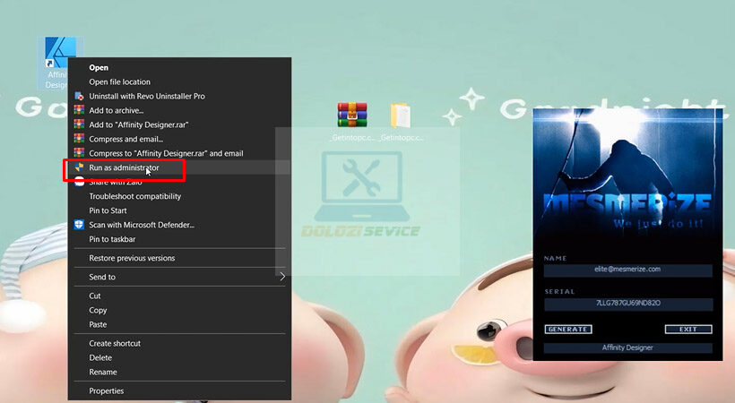This screenshot has width=735, height=403.
Task: Click WinRAR icon beside Add to archive
Action: [79, 110]
